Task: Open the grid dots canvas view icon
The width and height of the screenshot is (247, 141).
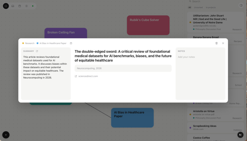Action: [6, 6]
